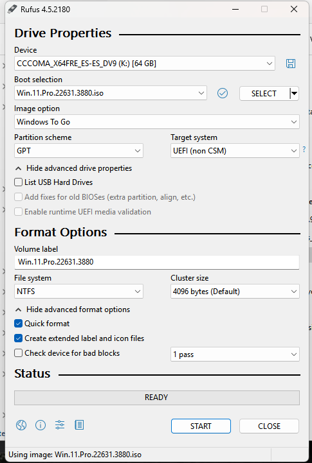Click the save drive image floppy icon

(290, 64)
